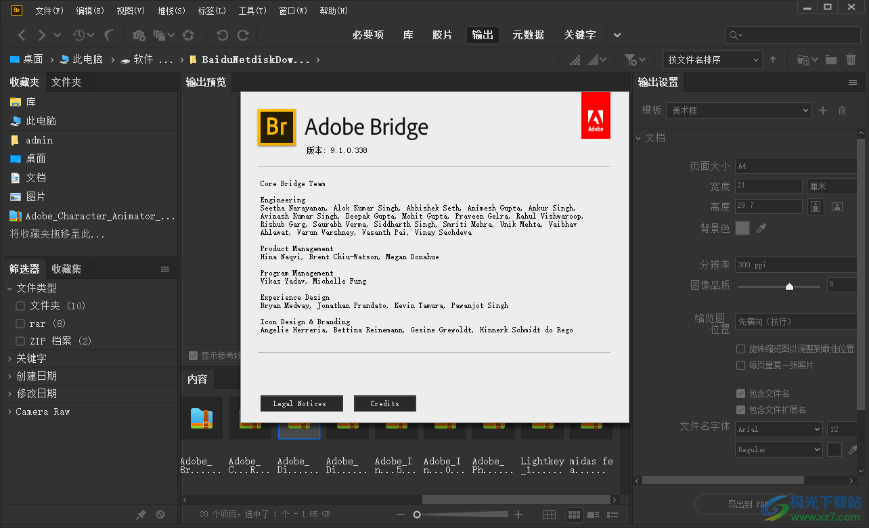Open the Regular font style dropdown
869x528 pixels.
point(779,449)
